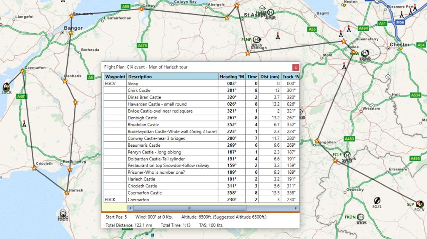This screenshot has height=239, width=427.
Task: Select the EG2L closed airfield icon
Action: (377, 200)
